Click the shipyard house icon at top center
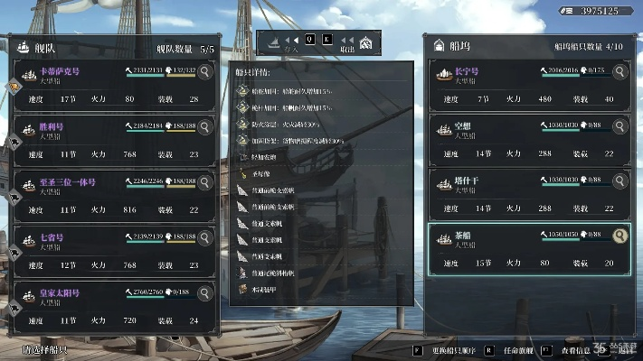This screenshot has height=361, width=643. coord(365,42)
